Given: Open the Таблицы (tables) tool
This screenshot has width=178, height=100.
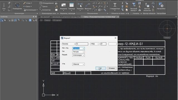Looking at the screenshot, I should coord(71,7).
